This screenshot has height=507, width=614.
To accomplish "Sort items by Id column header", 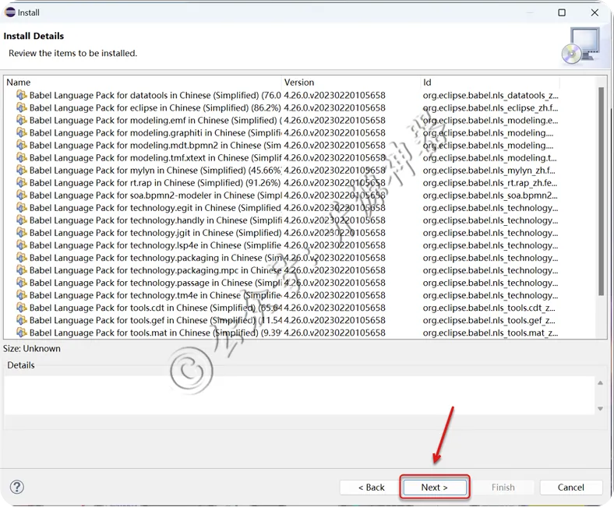I will (x=490, y=83).
